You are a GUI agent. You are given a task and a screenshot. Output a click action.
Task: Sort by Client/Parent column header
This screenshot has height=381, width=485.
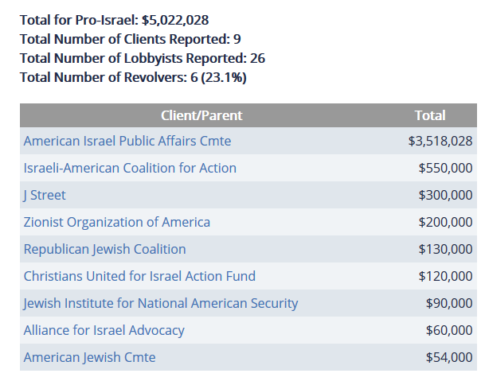click(201, 115)
